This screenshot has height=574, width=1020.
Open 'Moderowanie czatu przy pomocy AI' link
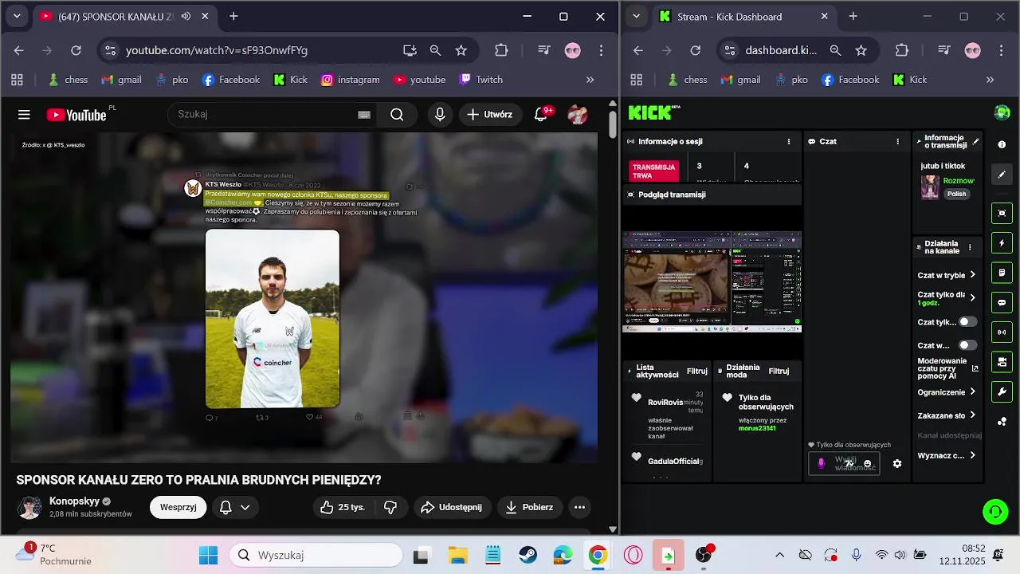tap(948, 368)
